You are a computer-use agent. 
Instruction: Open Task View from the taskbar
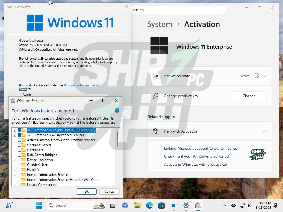click(112, 205)
